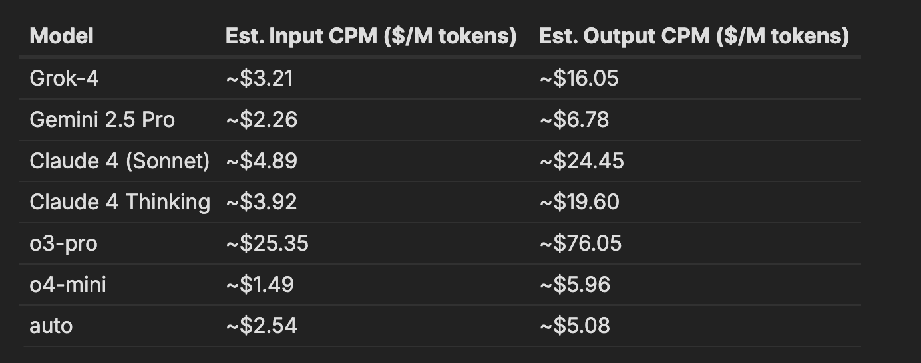Select the Grok-4 model name cell
This screenshot has width=921, height=363.
click(64, 78)
